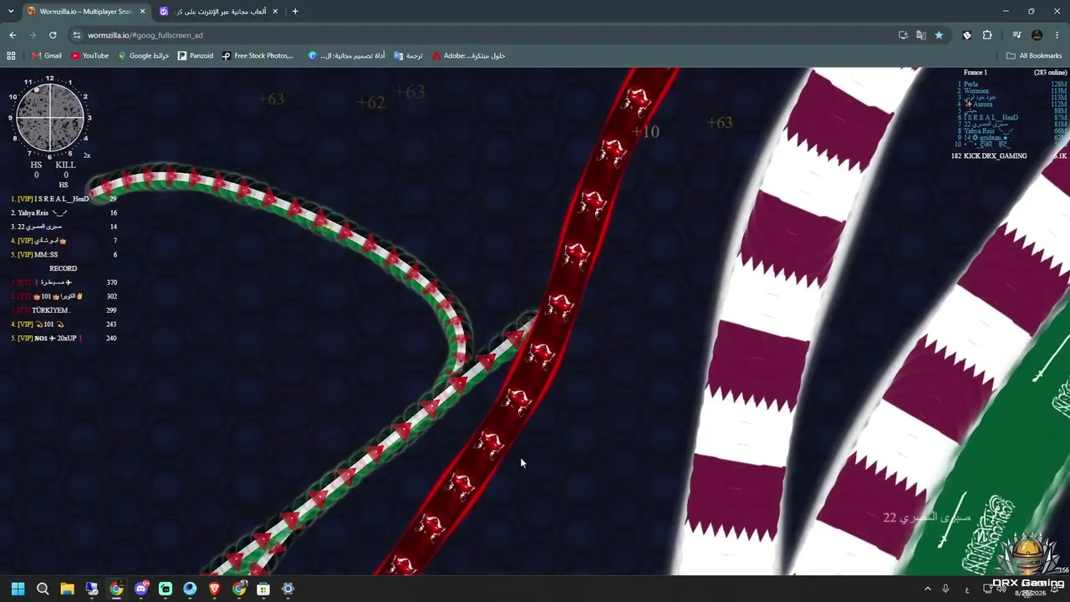The width and height of the screenshot is (1070, 602).
Task: Open the Chrome profile avatar
Action: pyautogui.click(x=1037, y=35)
